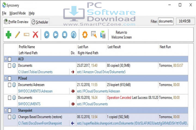Click direction arrow for $MYDOCUMENTS\Adressen
This screenshot has height=130, width=196.
[x=73, y=91]
